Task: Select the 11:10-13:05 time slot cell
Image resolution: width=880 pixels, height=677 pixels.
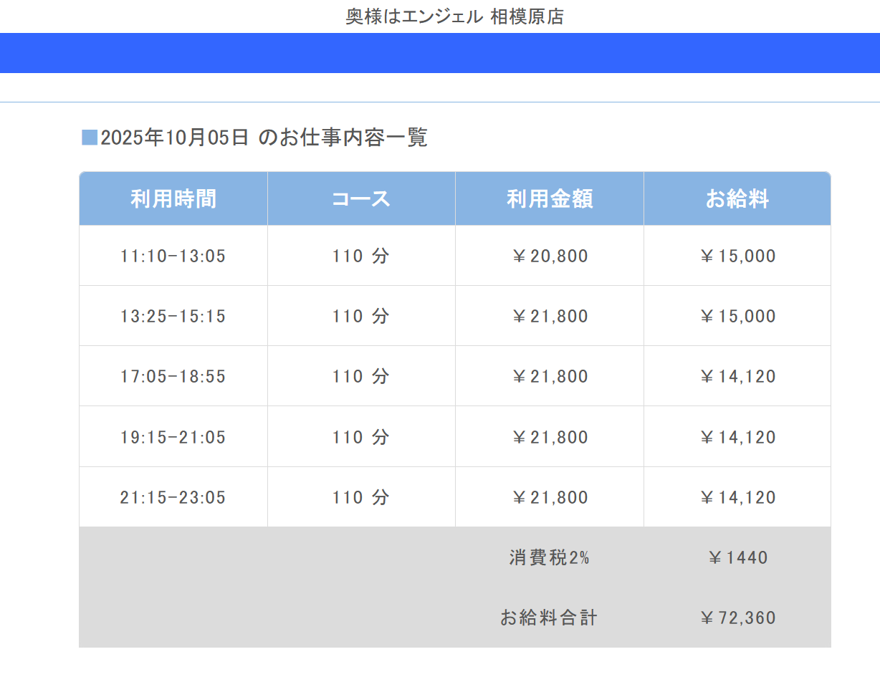Action: 173,256
